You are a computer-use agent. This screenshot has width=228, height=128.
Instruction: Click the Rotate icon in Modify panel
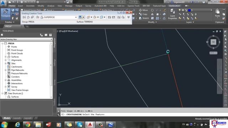(152, 10)
